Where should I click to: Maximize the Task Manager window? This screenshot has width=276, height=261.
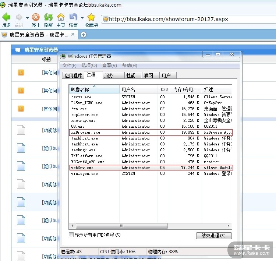218,55
